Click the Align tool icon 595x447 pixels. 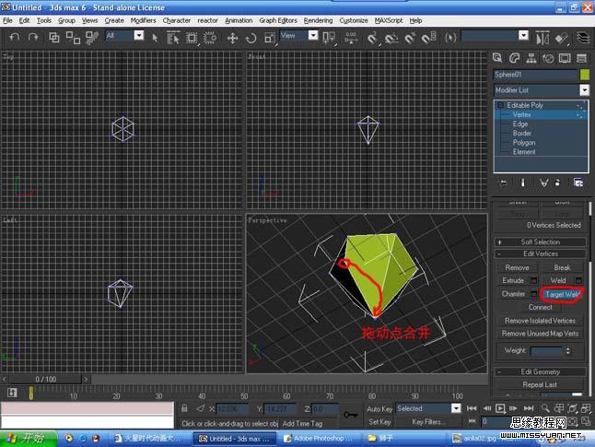(561, 38)
